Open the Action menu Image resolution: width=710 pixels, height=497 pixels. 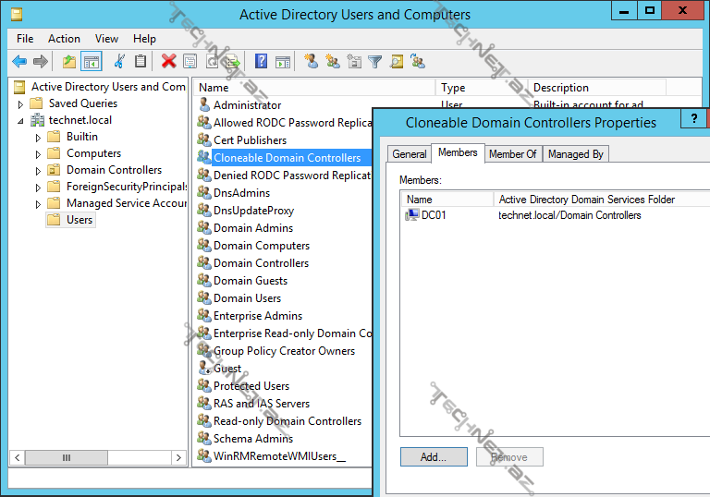coord(65,39)
